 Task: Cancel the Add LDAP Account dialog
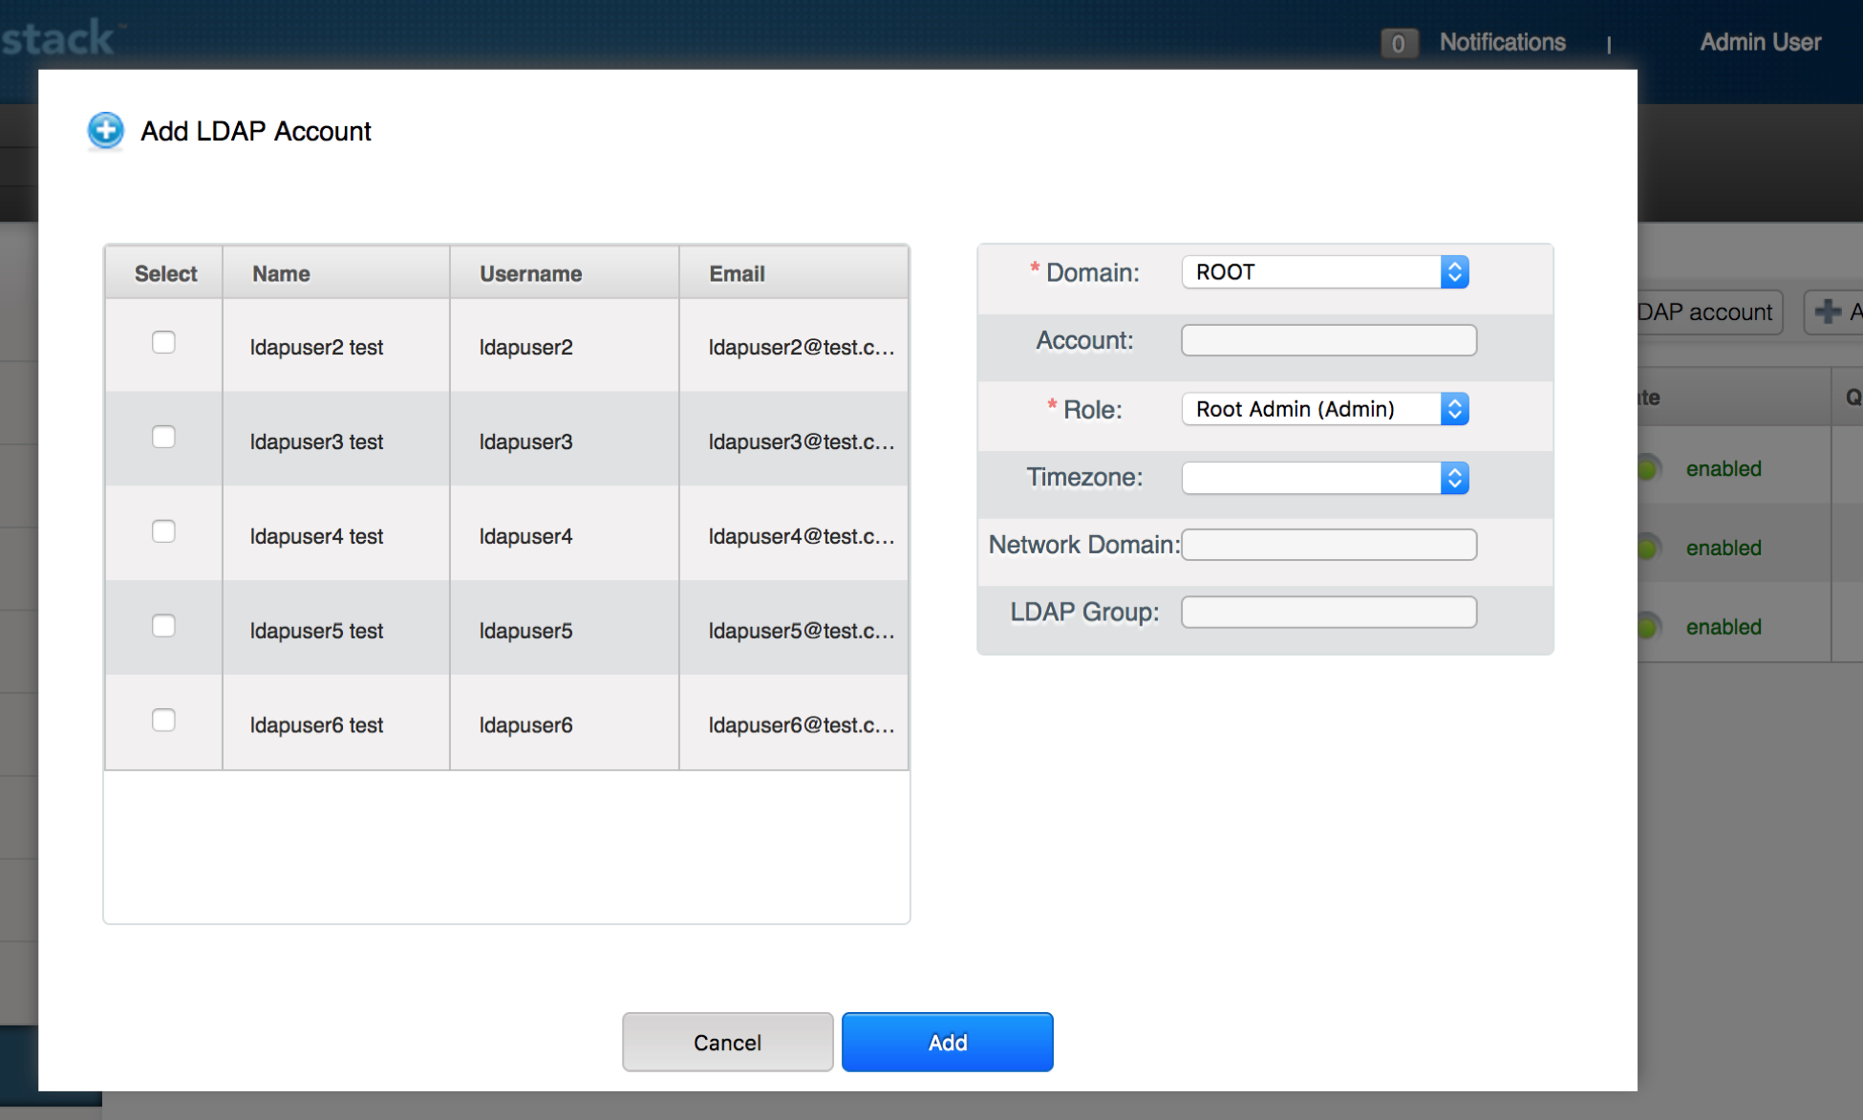728,1043
